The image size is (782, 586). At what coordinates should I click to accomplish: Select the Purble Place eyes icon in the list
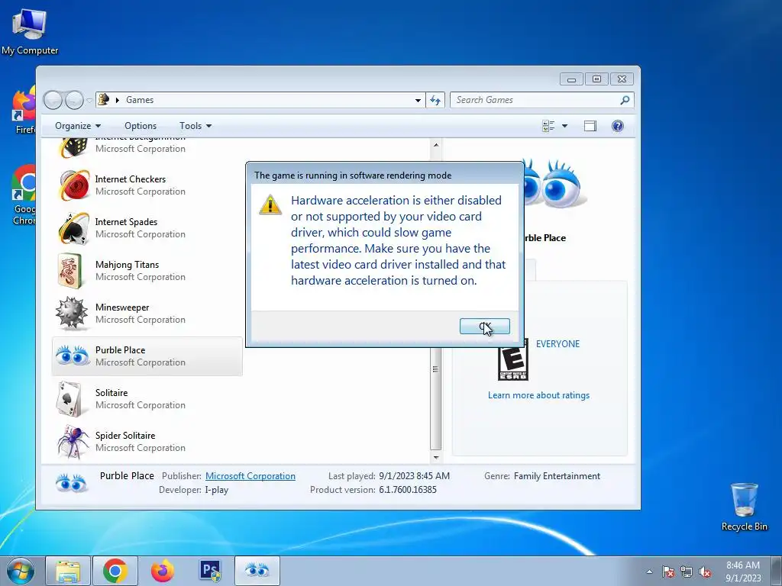pos(73,356)
